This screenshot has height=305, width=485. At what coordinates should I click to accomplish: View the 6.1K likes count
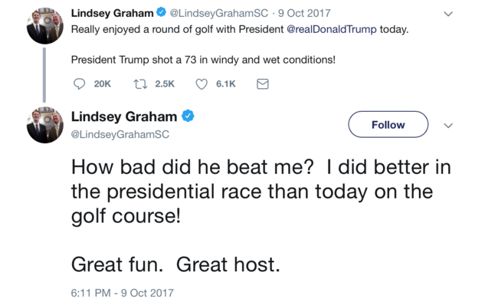pyautogui.click(x=226, y=84)
